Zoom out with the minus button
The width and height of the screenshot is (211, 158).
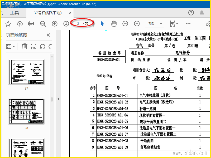click(125, 24)
